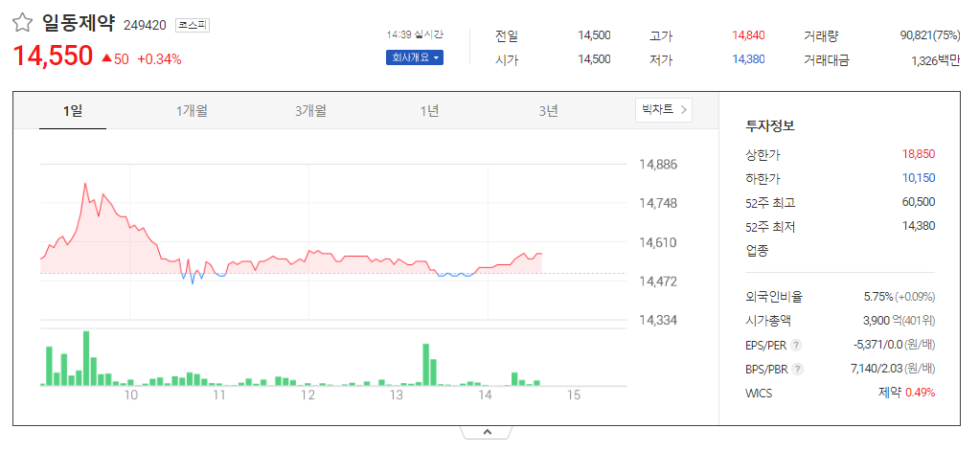Click the current price 14,550

coord(53,56)
